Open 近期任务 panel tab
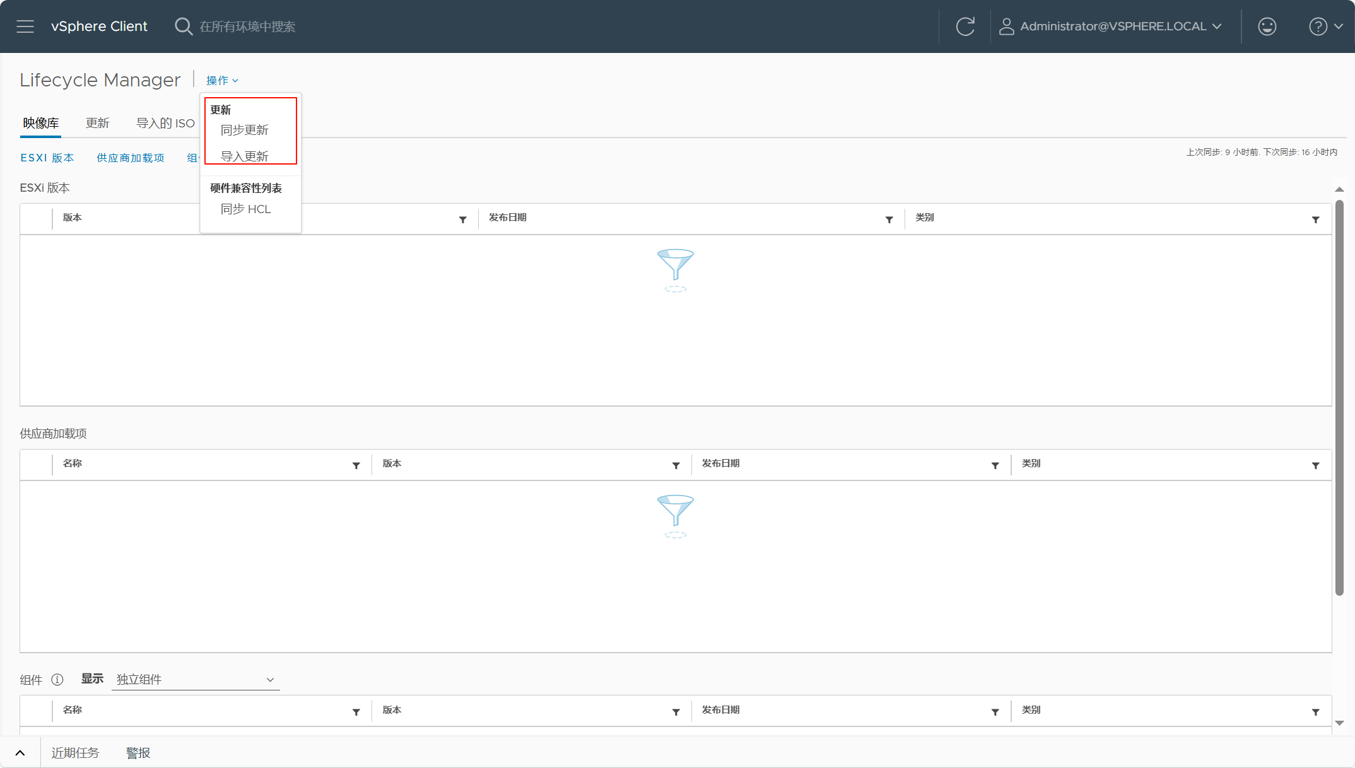Image resolution: width=1355 pixels, height=768 pixels. 75,753
